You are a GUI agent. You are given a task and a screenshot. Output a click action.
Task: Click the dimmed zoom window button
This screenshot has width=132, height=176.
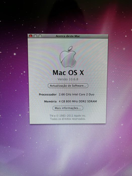tap(40, 36)
